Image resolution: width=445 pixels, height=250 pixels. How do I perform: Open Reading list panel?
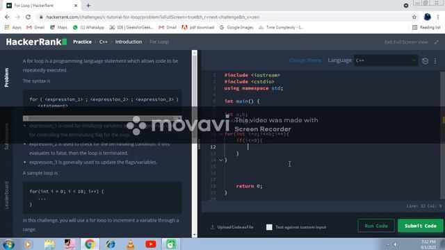(426, 27)
